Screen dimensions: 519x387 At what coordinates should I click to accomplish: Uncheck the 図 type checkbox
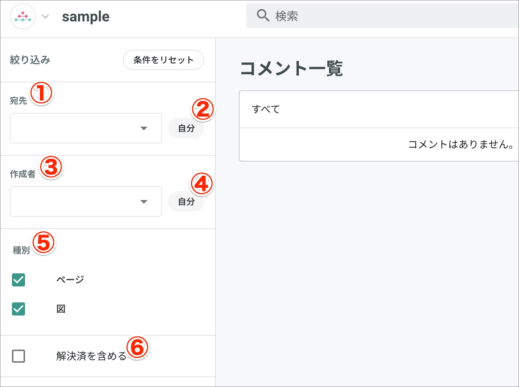(18, 309)
